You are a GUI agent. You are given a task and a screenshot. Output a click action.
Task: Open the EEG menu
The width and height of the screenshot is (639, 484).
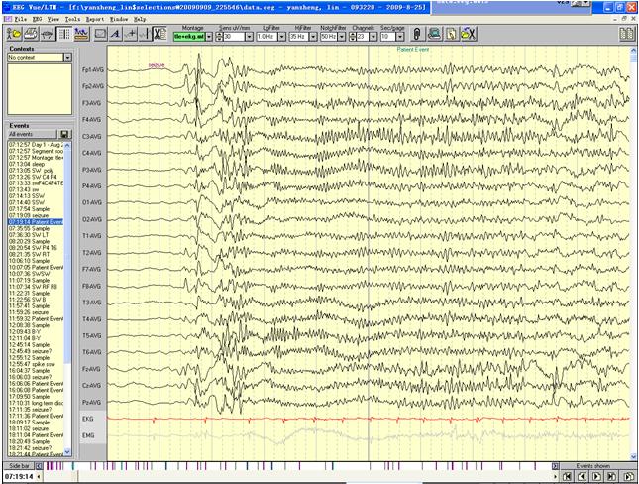click(37, 19)
